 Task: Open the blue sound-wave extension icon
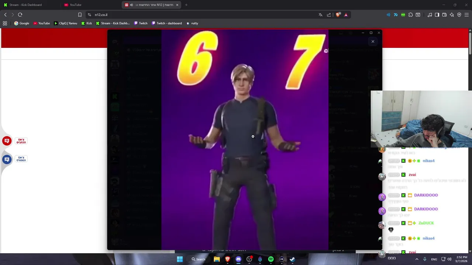388,15
